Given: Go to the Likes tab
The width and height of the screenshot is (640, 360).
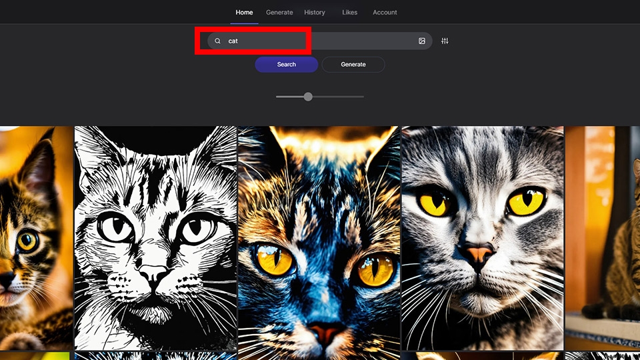Looking at the screenshot, I should 349,12.
